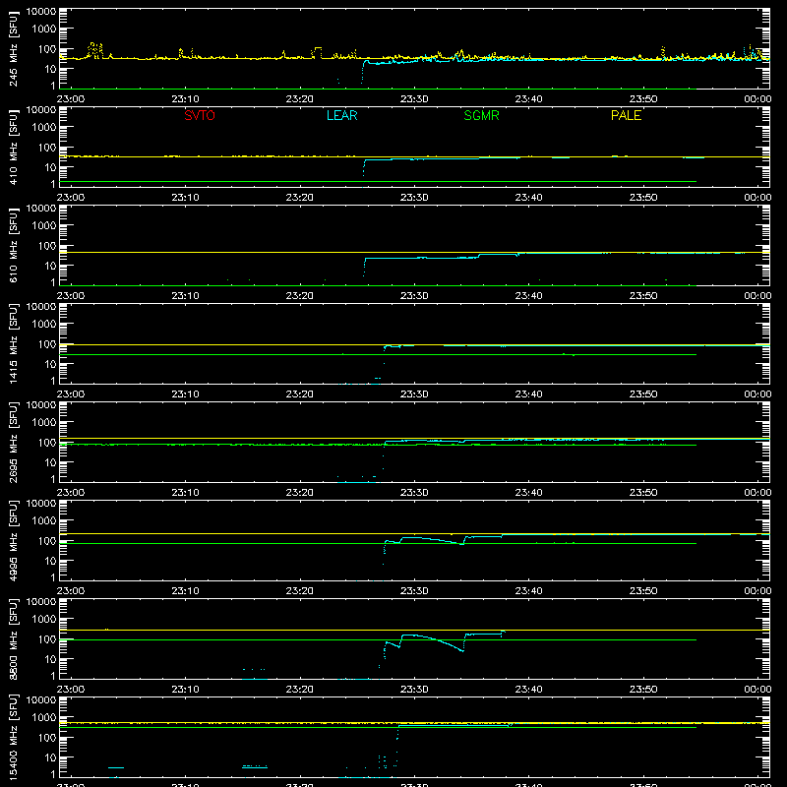Click 23:20 time label below 410 MHz panel
Screen dimensions: 787x787
point(300,198)
